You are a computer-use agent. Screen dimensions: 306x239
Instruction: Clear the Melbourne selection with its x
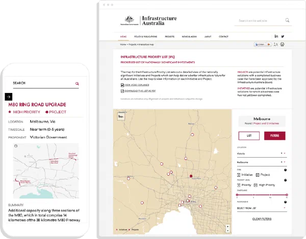(x=282, y=162)
